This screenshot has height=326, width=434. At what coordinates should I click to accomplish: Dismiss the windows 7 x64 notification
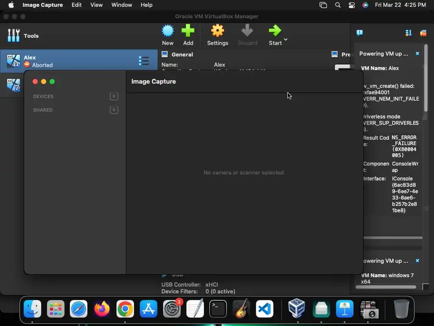417,261
